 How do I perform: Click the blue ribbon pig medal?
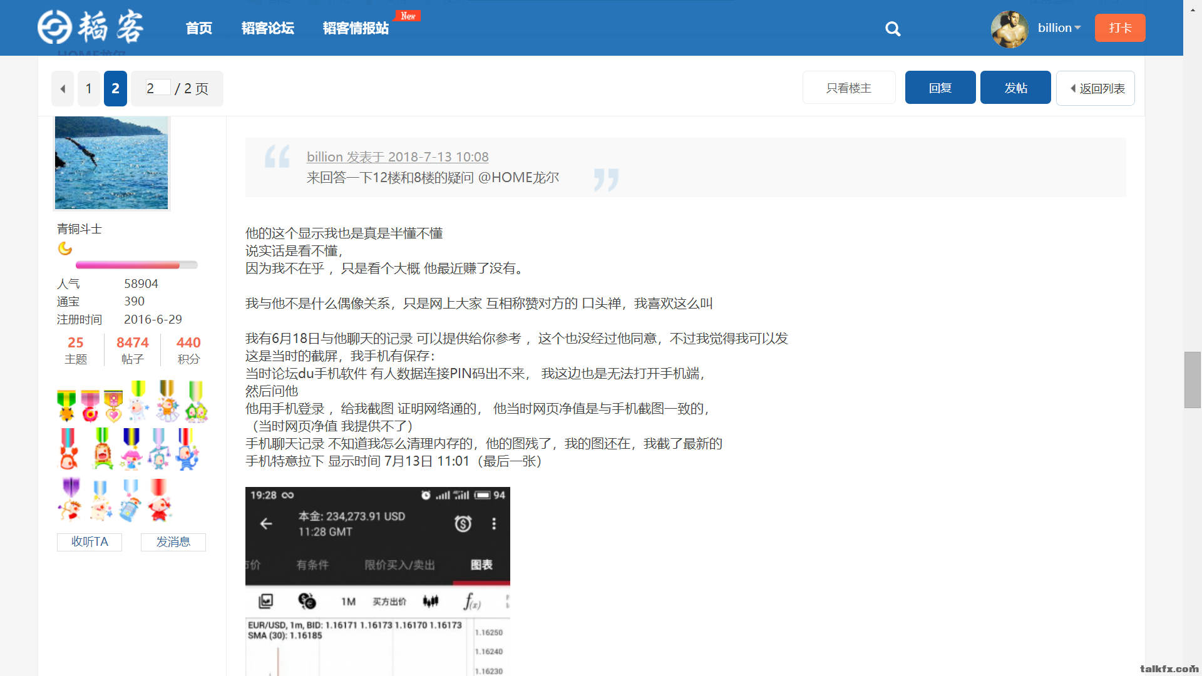100,499
